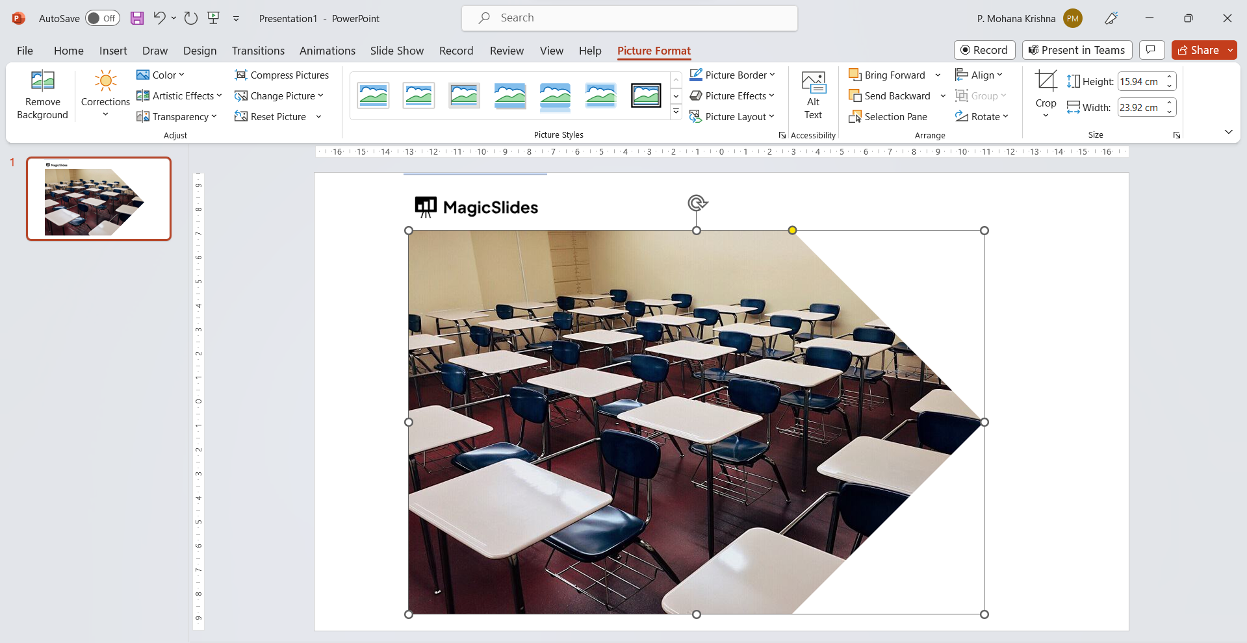Start presentation from beginning icon

(x=213, y=18)
